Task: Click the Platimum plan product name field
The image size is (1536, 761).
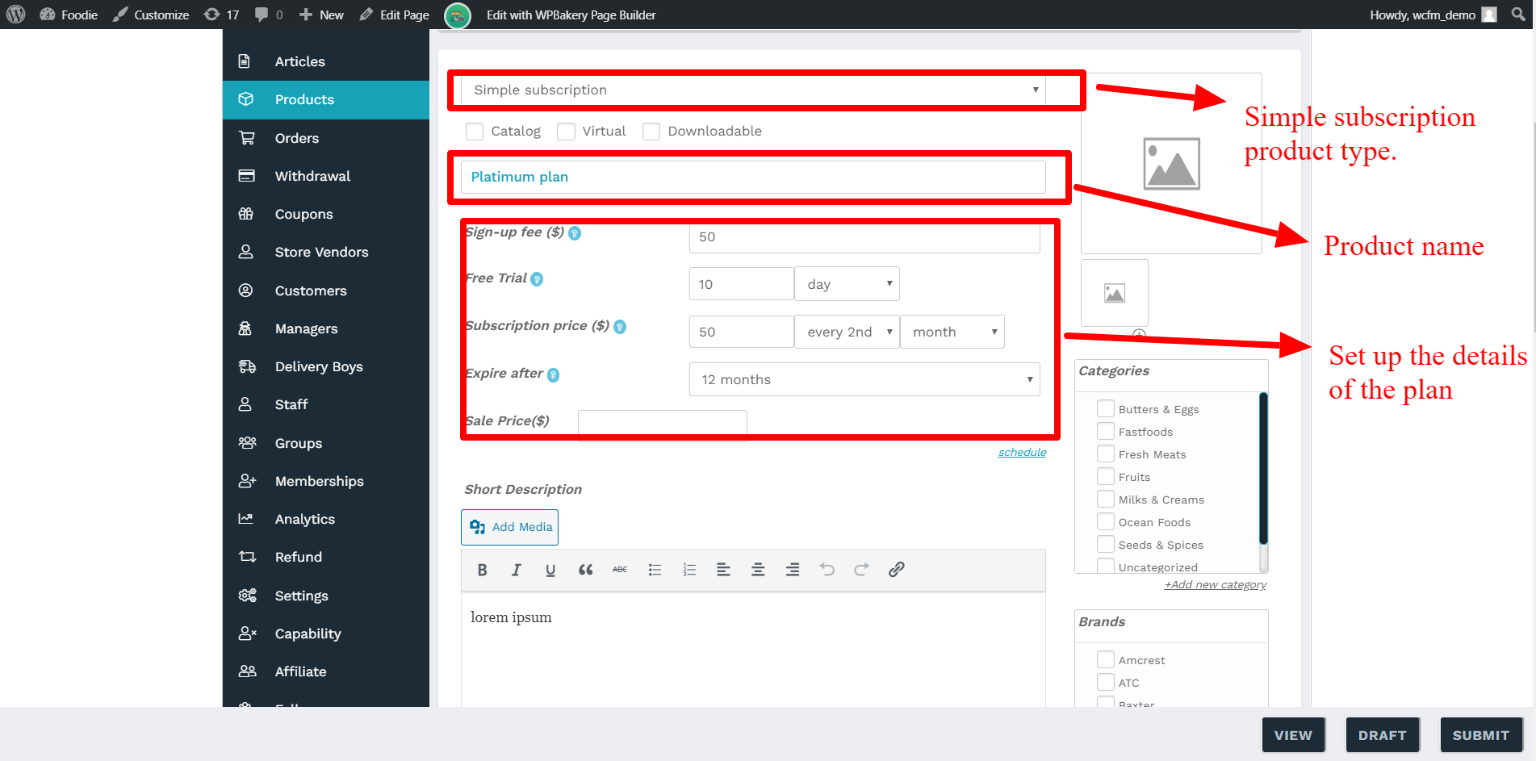Action: [752, 178]
